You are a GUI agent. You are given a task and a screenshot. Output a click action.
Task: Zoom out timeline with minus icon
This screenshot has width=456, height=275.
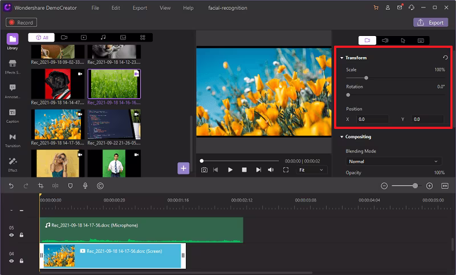click(384, 185)
